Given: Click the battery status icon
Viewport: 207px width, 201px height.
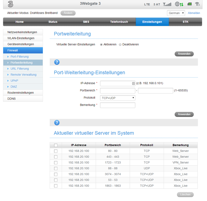Looking at the screenshot, I should [189, 4].
